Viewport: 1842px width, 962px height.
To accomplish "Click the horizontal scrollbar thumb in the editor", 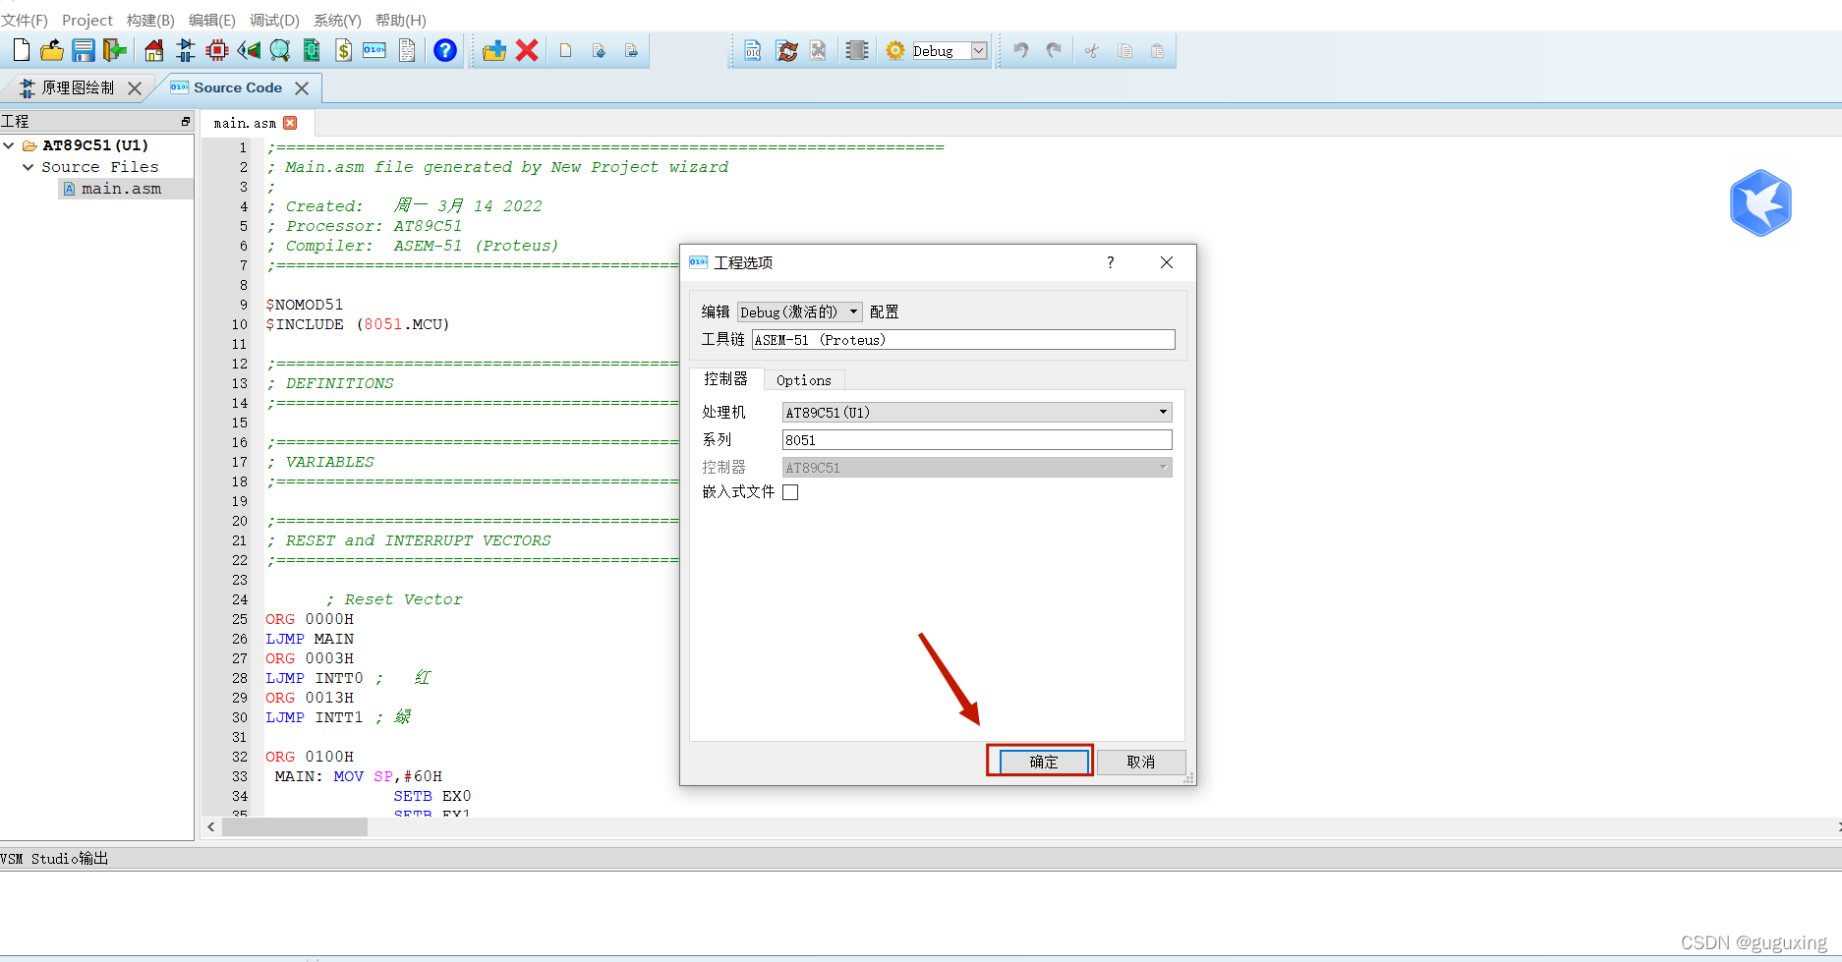I will [295, 827].
